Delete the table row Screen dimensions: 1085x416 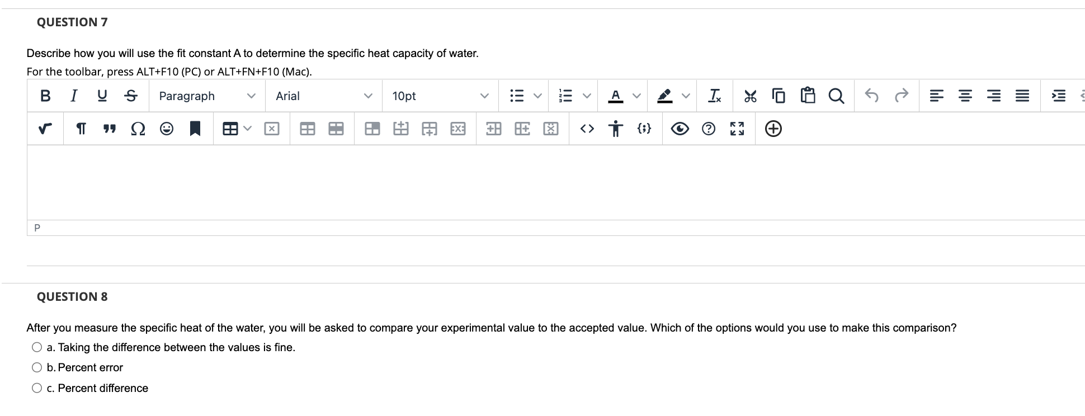(457, 129)
